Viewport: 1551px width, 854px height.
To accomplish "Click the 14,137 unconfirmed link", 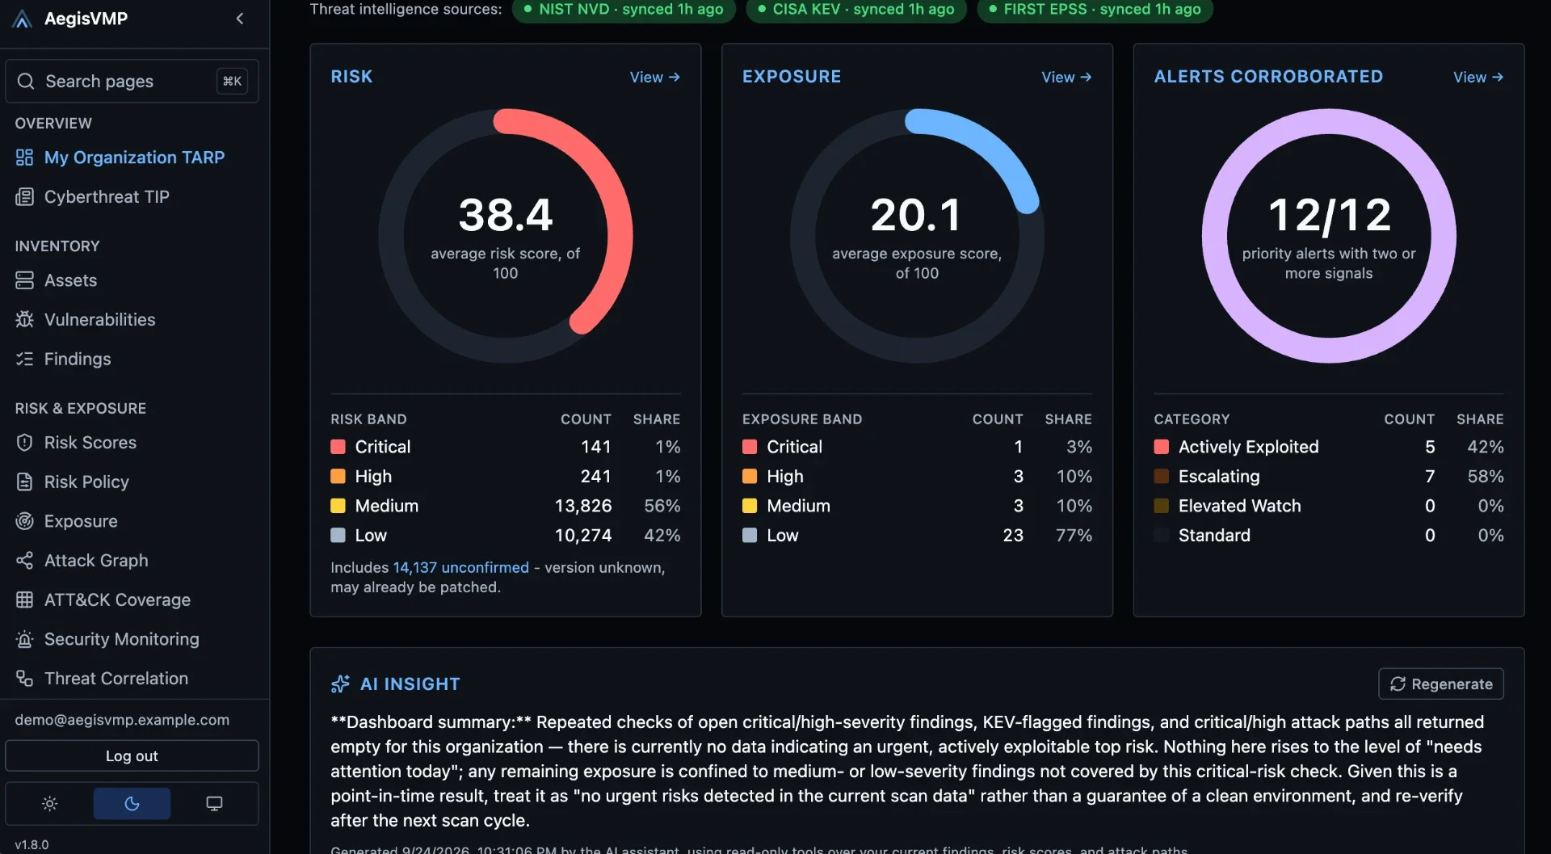I will [460, 567].
